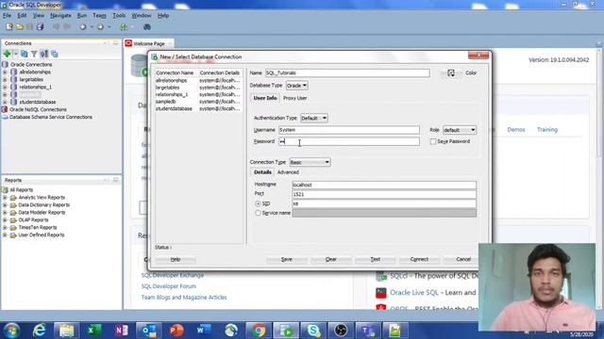Open dropdown arrow beside New Connection plus
This screenshot has width=604, height=339.
tap(15, 54)
